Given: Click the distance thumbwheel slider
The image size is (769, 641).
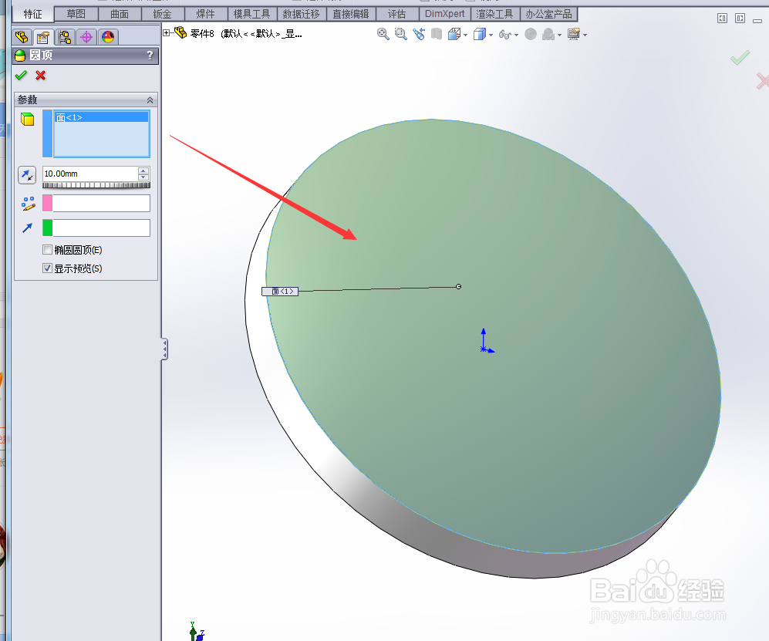Looking at the screenshot, I should click(x=96, y=185).
